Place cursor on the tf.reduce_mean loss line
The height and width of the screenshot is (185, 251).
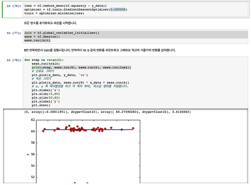pos(65,6)
